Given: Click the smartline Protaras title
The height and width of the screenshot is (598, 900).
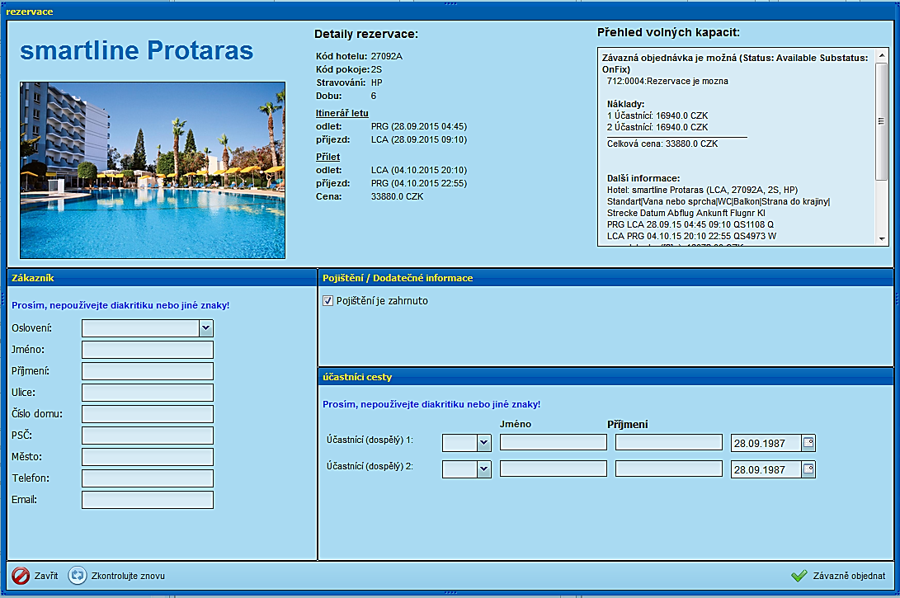Looking at the screenshot, I should [x=137, y=50].
